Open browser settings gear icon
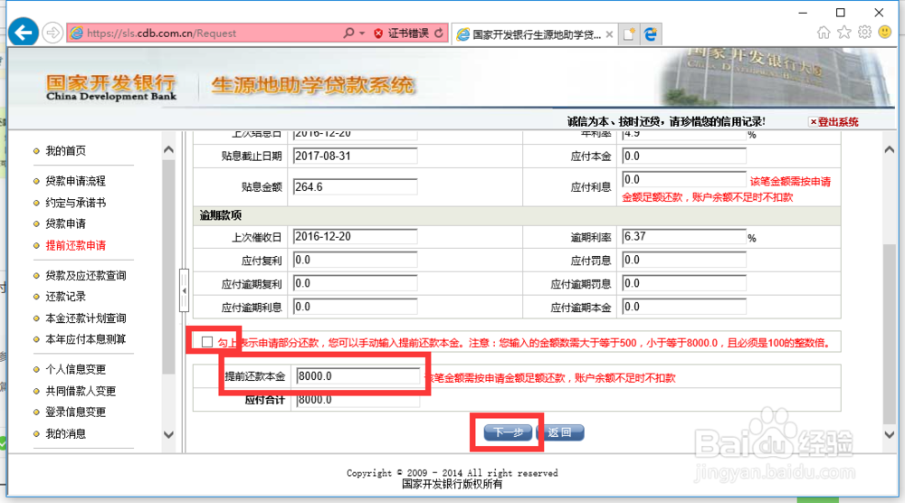The image size is (905, 503). [864, 33]
